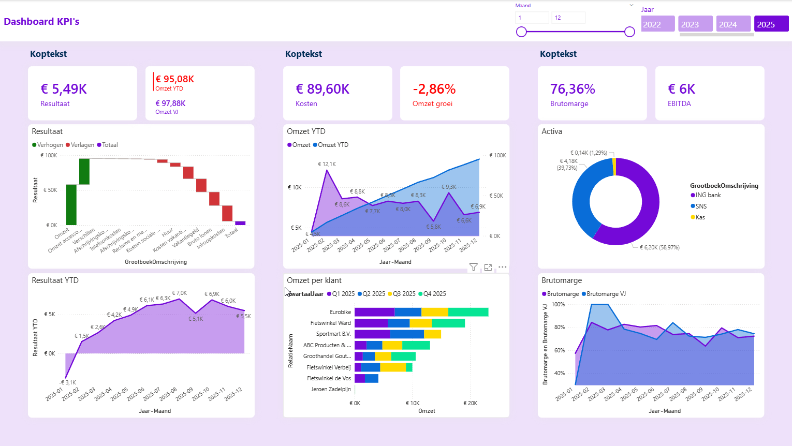This screenshot has width=792, height=446.
Task: Open filter icon on Omzet per klant visual
Action: [473, 267]
